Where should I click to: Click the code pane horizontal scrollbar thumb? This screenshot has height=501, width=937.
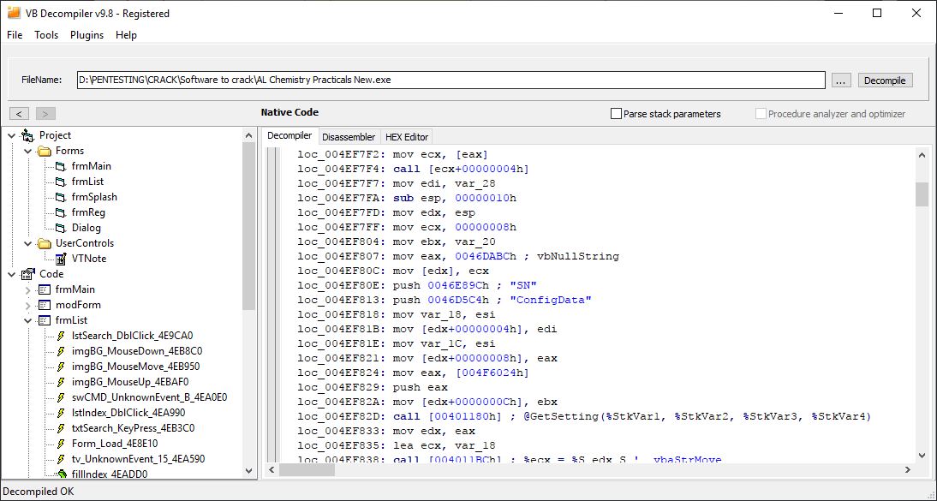tap(307, 470)
